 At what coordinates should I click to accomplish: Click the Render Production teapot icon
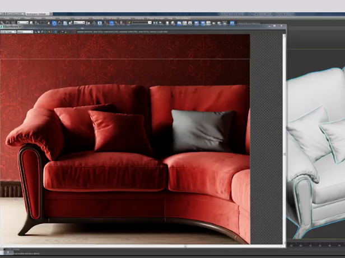(x=213, y=23)
